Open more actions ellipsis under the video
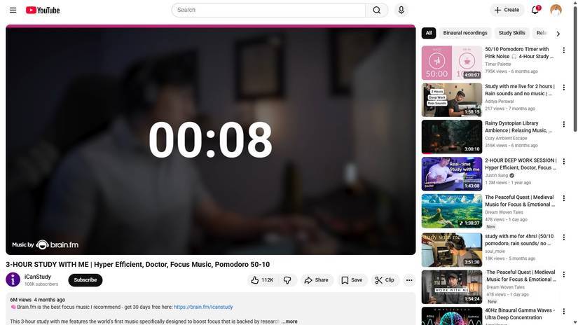This screenshot has height=325, width=578. click(x=409, y=280)
